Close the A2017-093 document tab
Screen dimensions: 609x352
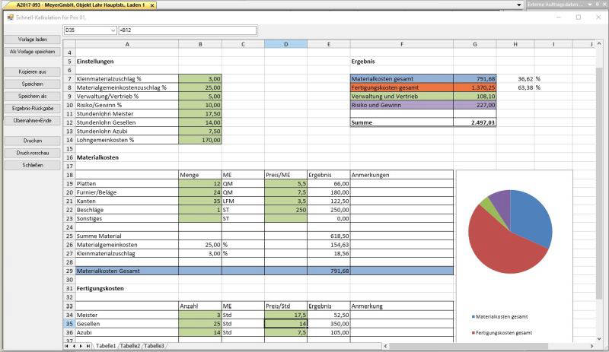pos(152,5)
